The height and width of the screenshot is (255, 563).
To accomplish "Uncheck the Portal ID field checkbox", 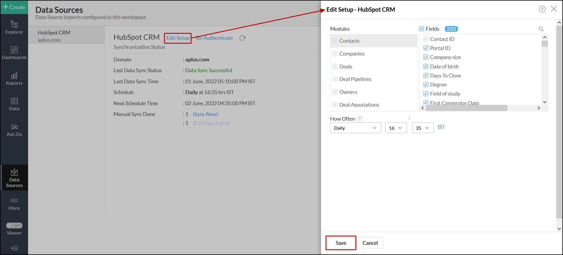I will point(426,48).
